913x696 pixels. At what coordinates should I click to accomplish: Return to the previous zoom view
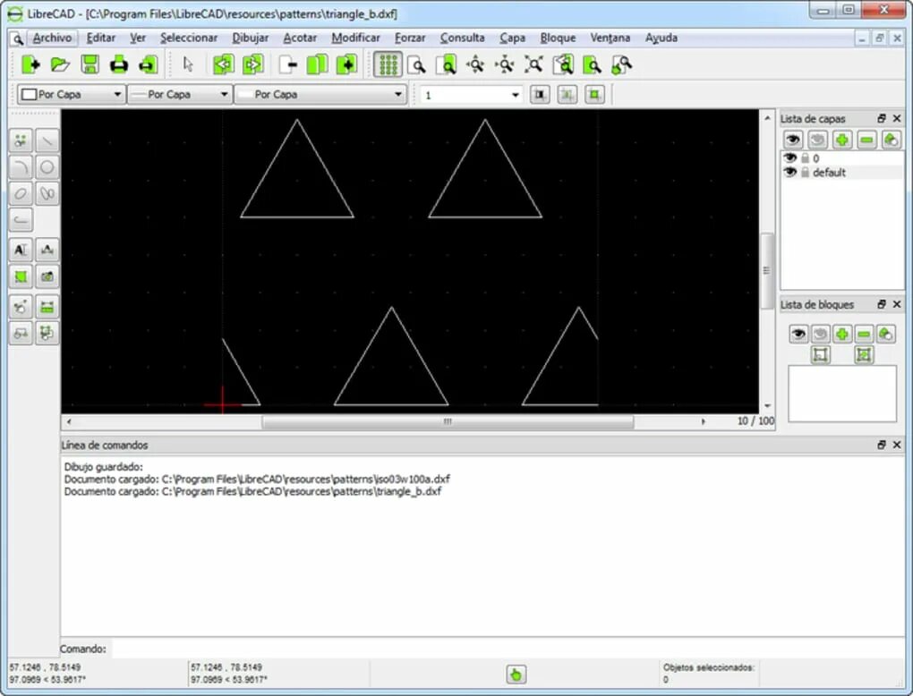[x=563, y=64]
